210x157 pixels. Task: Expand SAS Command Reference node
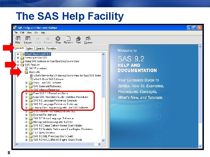tap(26, 86)
